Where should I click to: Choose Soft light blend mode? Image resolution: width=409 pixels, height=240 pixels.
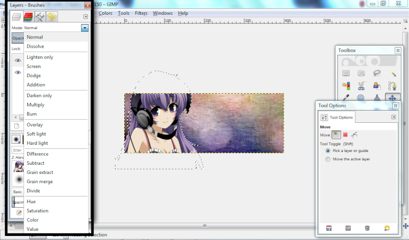point(56,134)
